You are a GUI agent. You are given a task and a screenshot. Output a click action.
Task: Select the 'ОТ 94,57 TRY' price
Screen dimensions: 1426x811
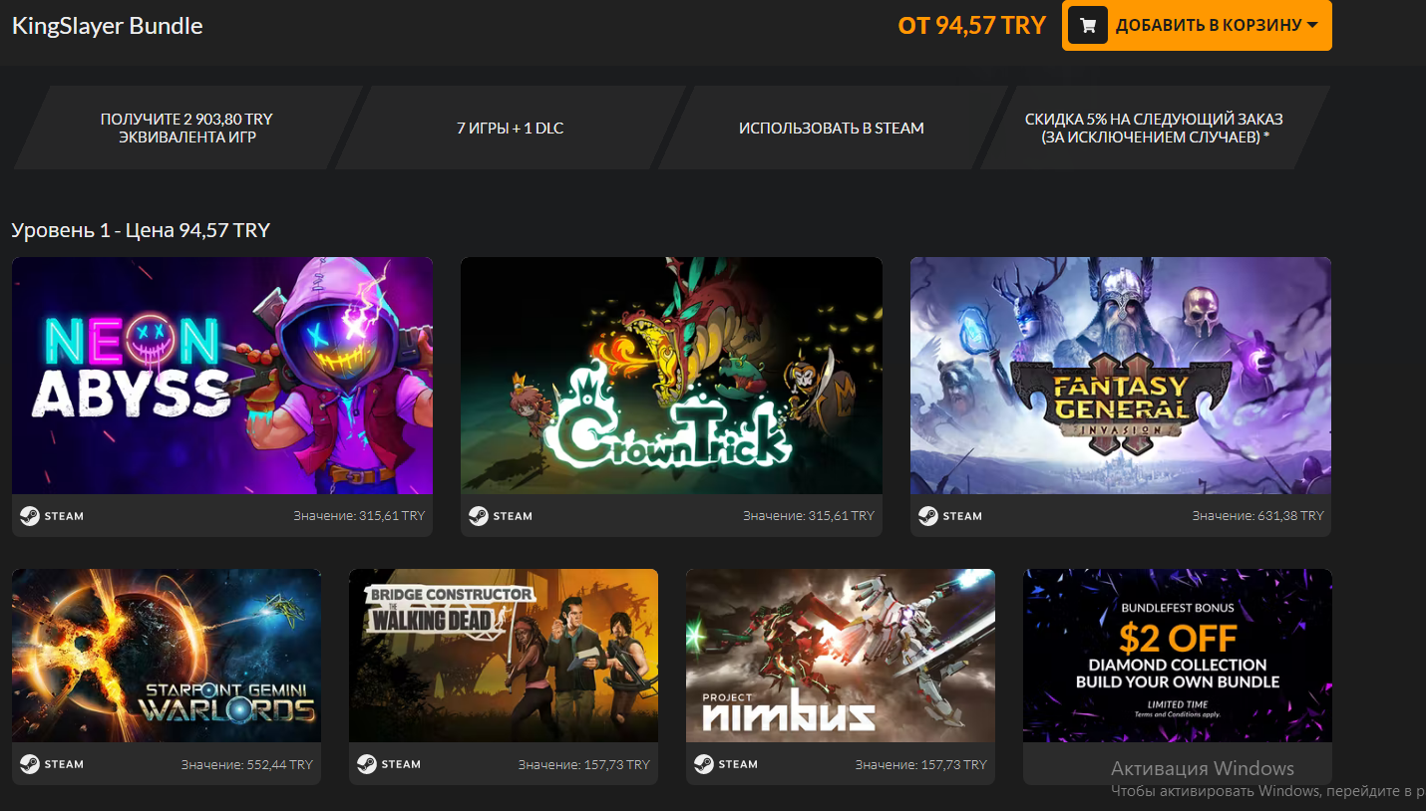[972, 25]
